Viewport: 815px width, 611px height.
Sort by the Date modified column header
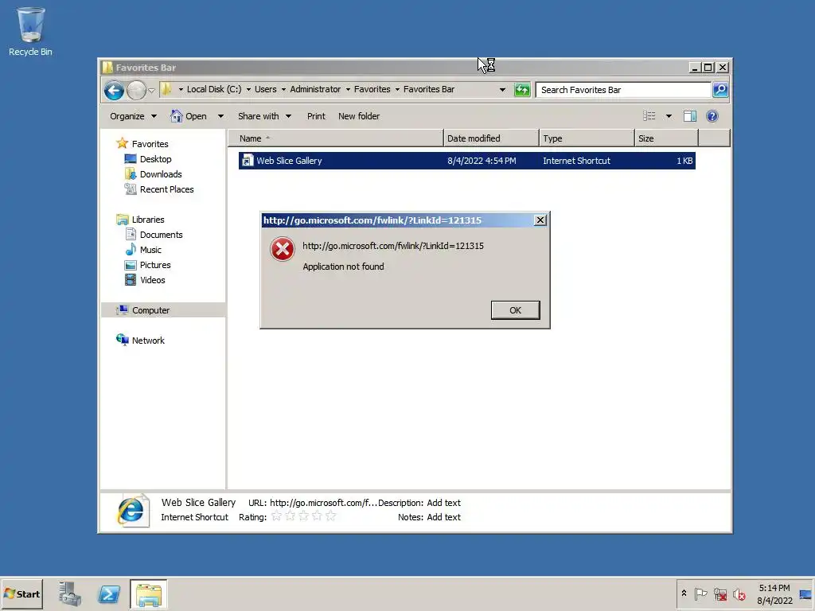pos(491,138)
